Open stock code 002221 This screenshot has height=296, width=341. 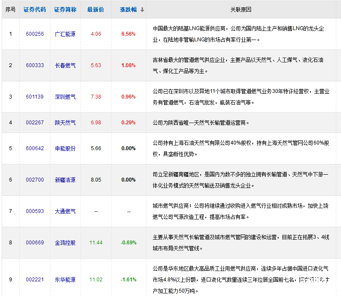(x=35, y=280)
